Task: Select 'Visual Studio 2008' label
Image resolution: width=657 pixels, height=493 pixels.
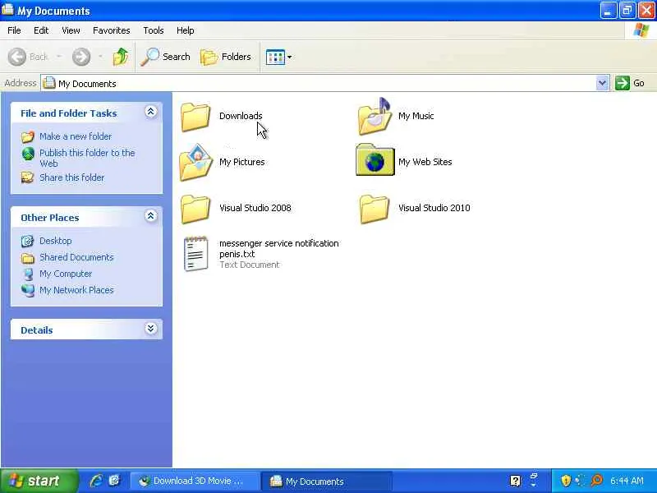Action: [x=255, y=208]
